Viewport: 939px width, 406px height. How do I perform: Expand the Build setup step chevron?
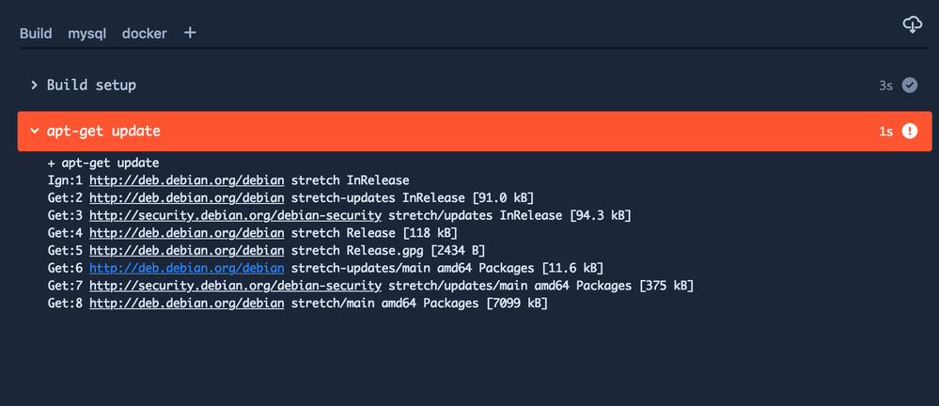tap(34, 86)
